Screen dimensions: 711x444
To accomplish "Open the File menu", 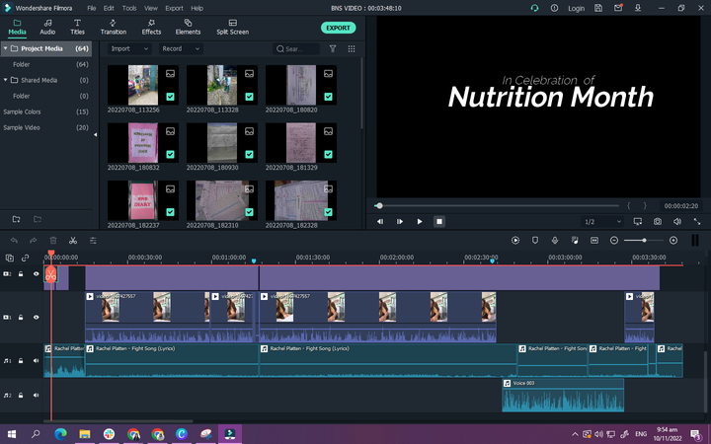I will tap(92, 8).
